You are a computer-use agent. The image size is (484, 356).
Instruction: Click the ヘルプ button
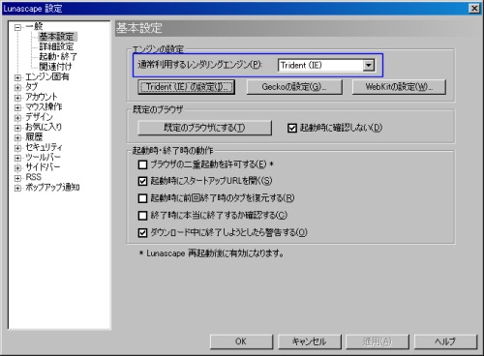tap(445, 341)
